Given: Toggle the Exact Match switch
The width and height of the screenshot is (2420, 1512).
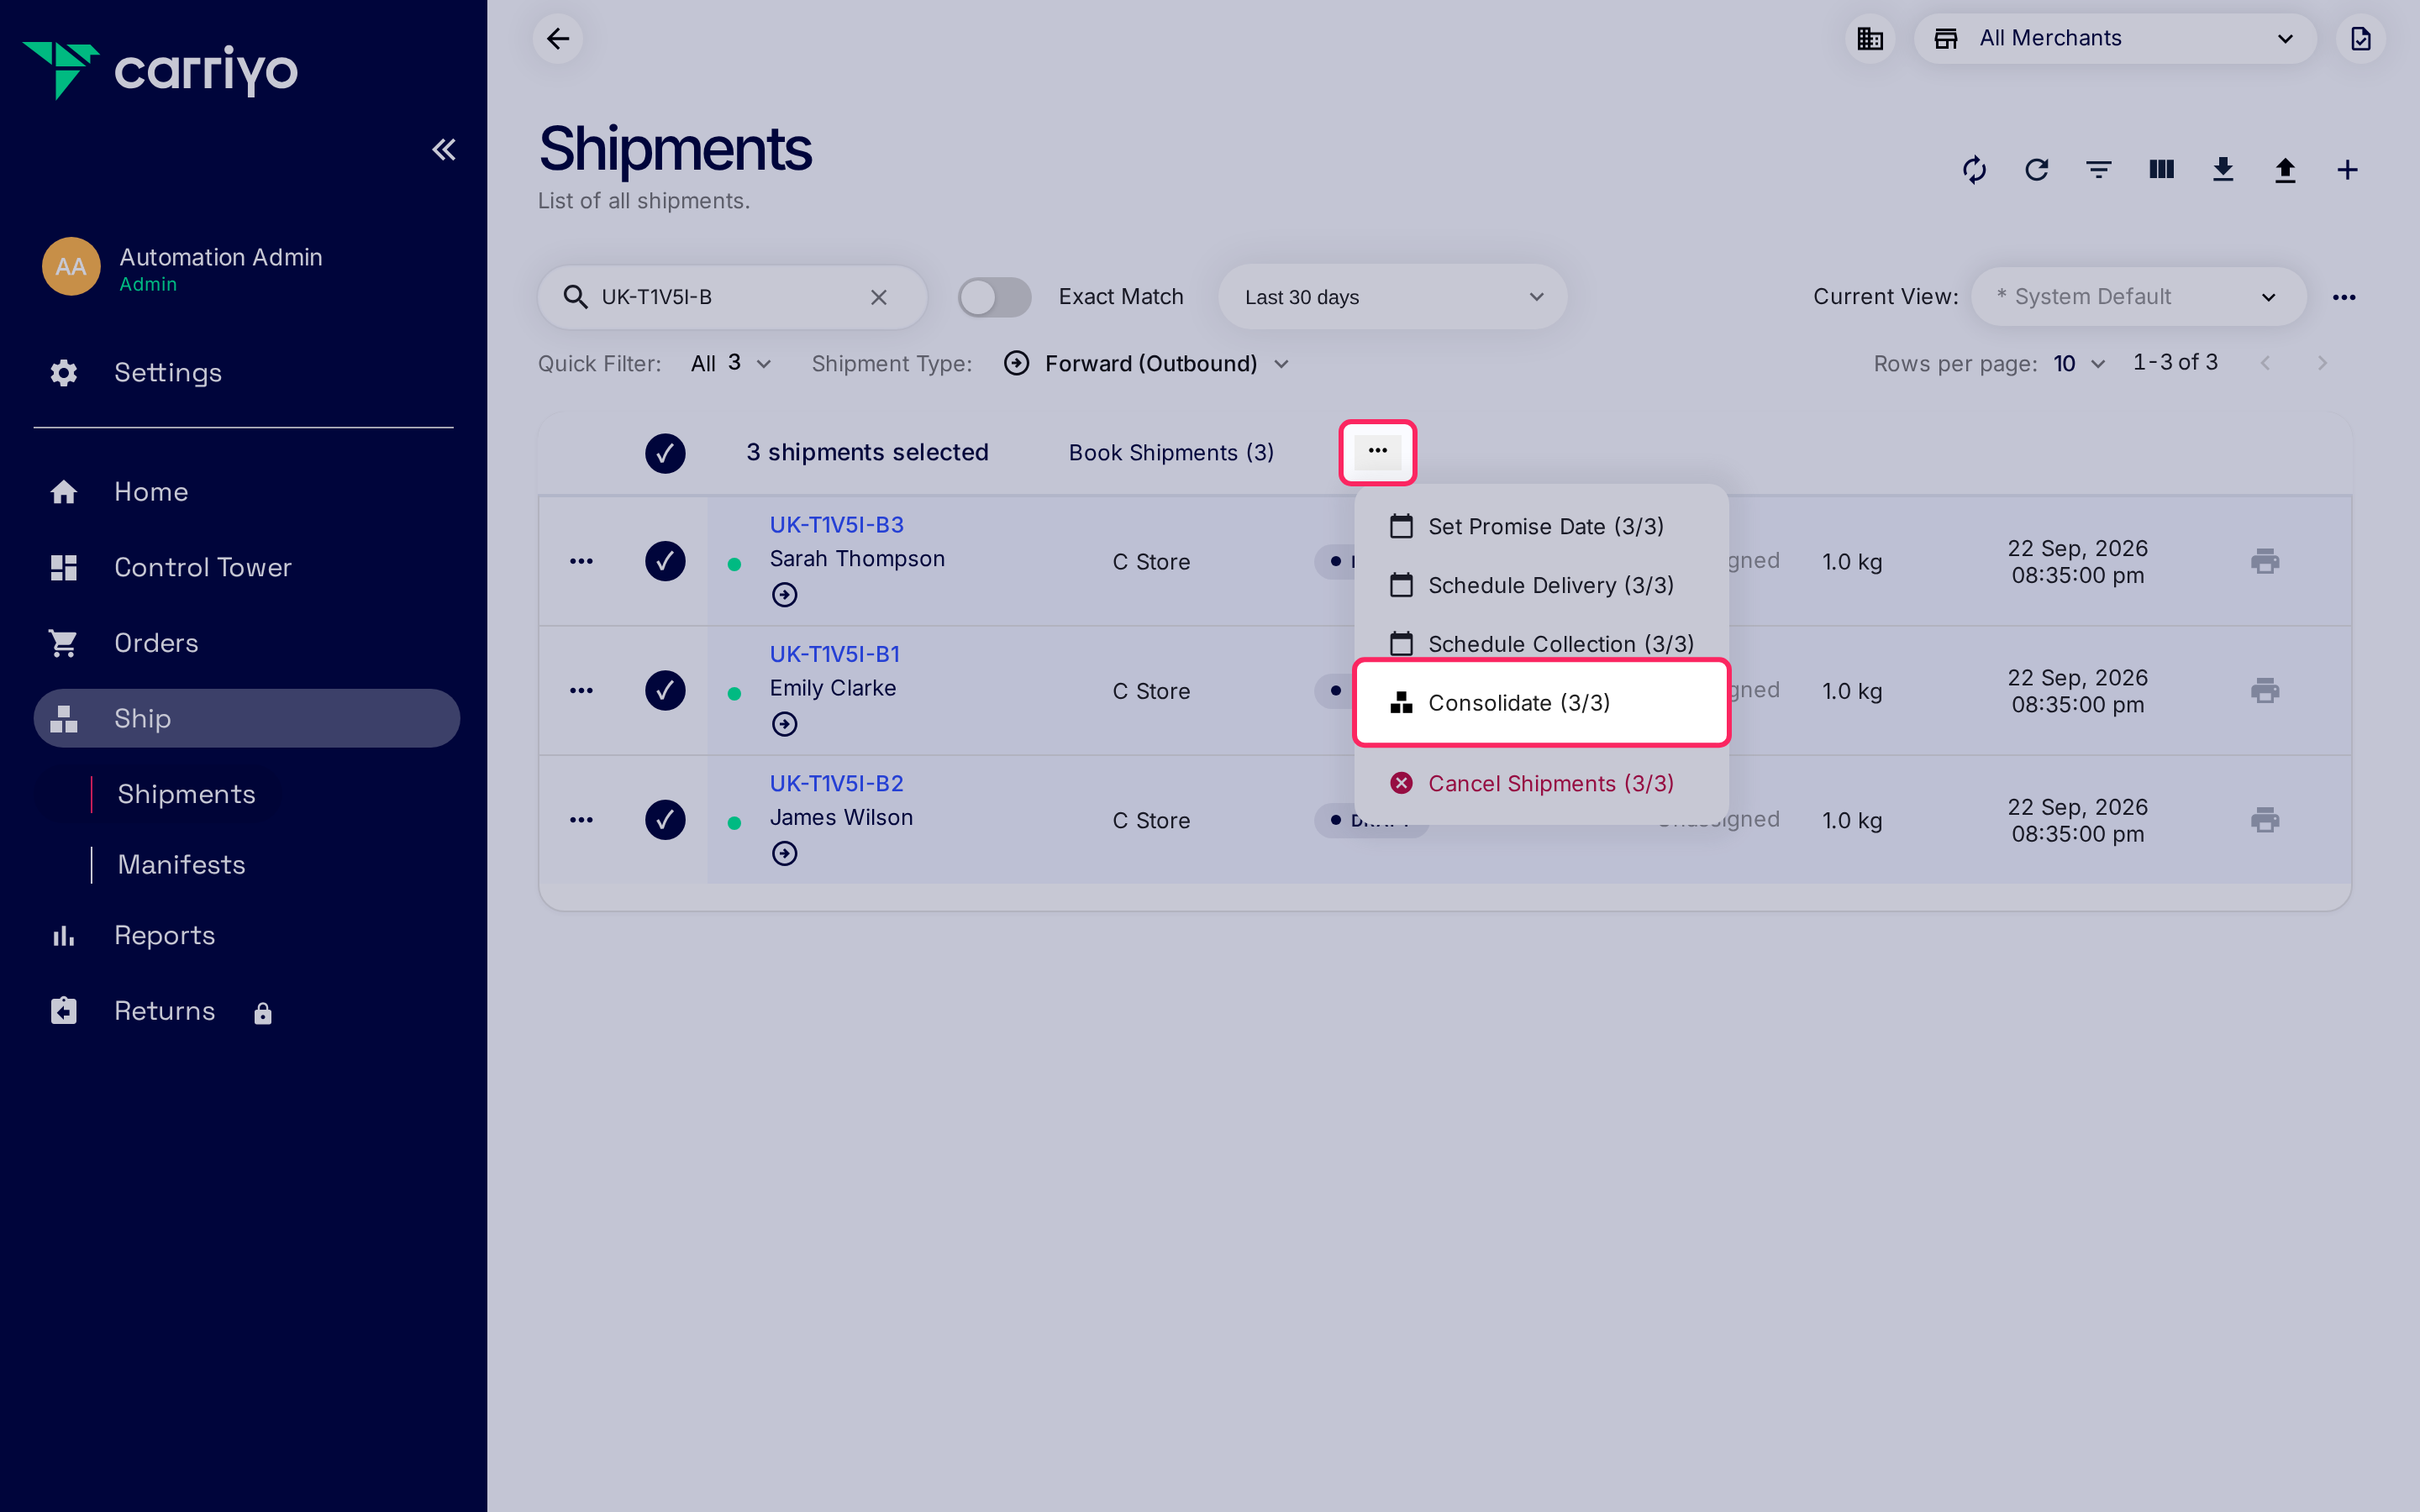Looking at the screenshot, I should pos(994,297).
